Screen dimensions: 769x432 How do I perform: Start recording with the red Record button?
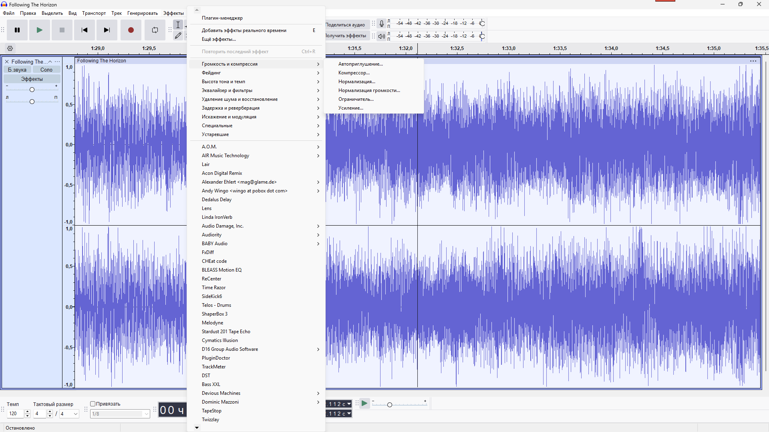(x=131, y=30)
